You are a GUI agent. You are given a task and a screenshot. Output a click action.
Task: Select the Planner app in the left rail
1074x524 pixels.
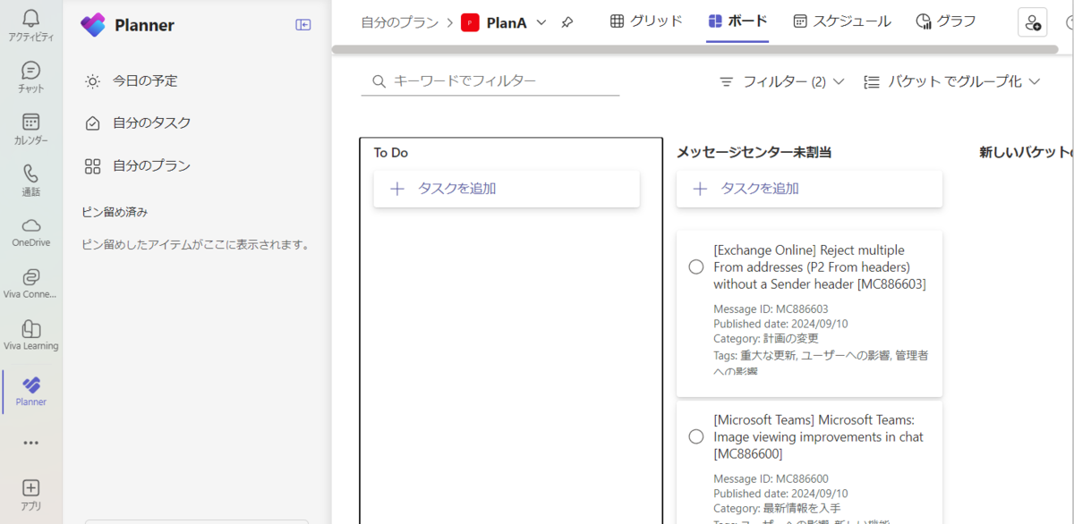[x=31, y=392]
